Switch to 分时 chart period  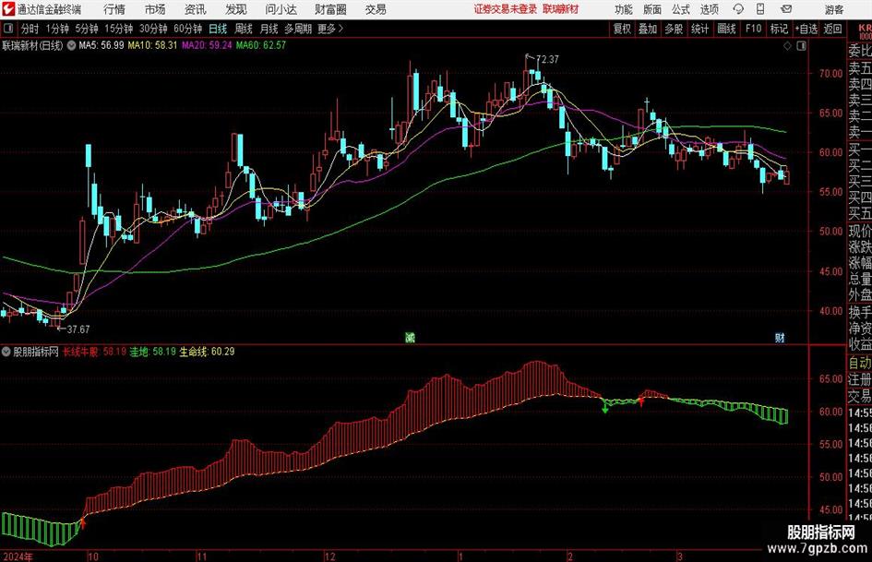click(x=30, y=29)
